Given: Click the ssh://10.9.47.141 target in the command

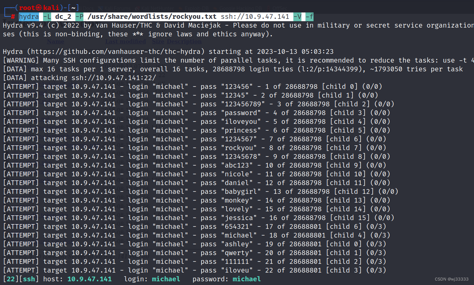Looking at the screenshot, I should pyautogui.click(x=255, y=16).
